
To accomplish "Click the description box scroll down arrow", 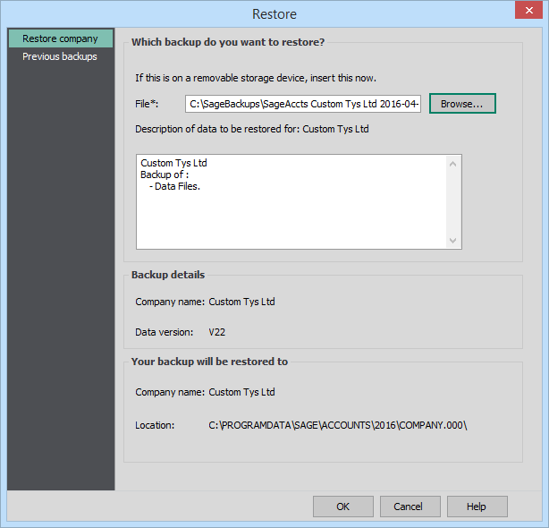I will click(x=452, y=241).
